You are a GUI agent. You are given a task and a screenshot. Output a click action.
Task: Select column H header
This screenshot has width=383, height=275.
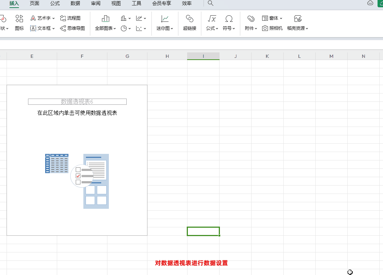tap(167, 56)
